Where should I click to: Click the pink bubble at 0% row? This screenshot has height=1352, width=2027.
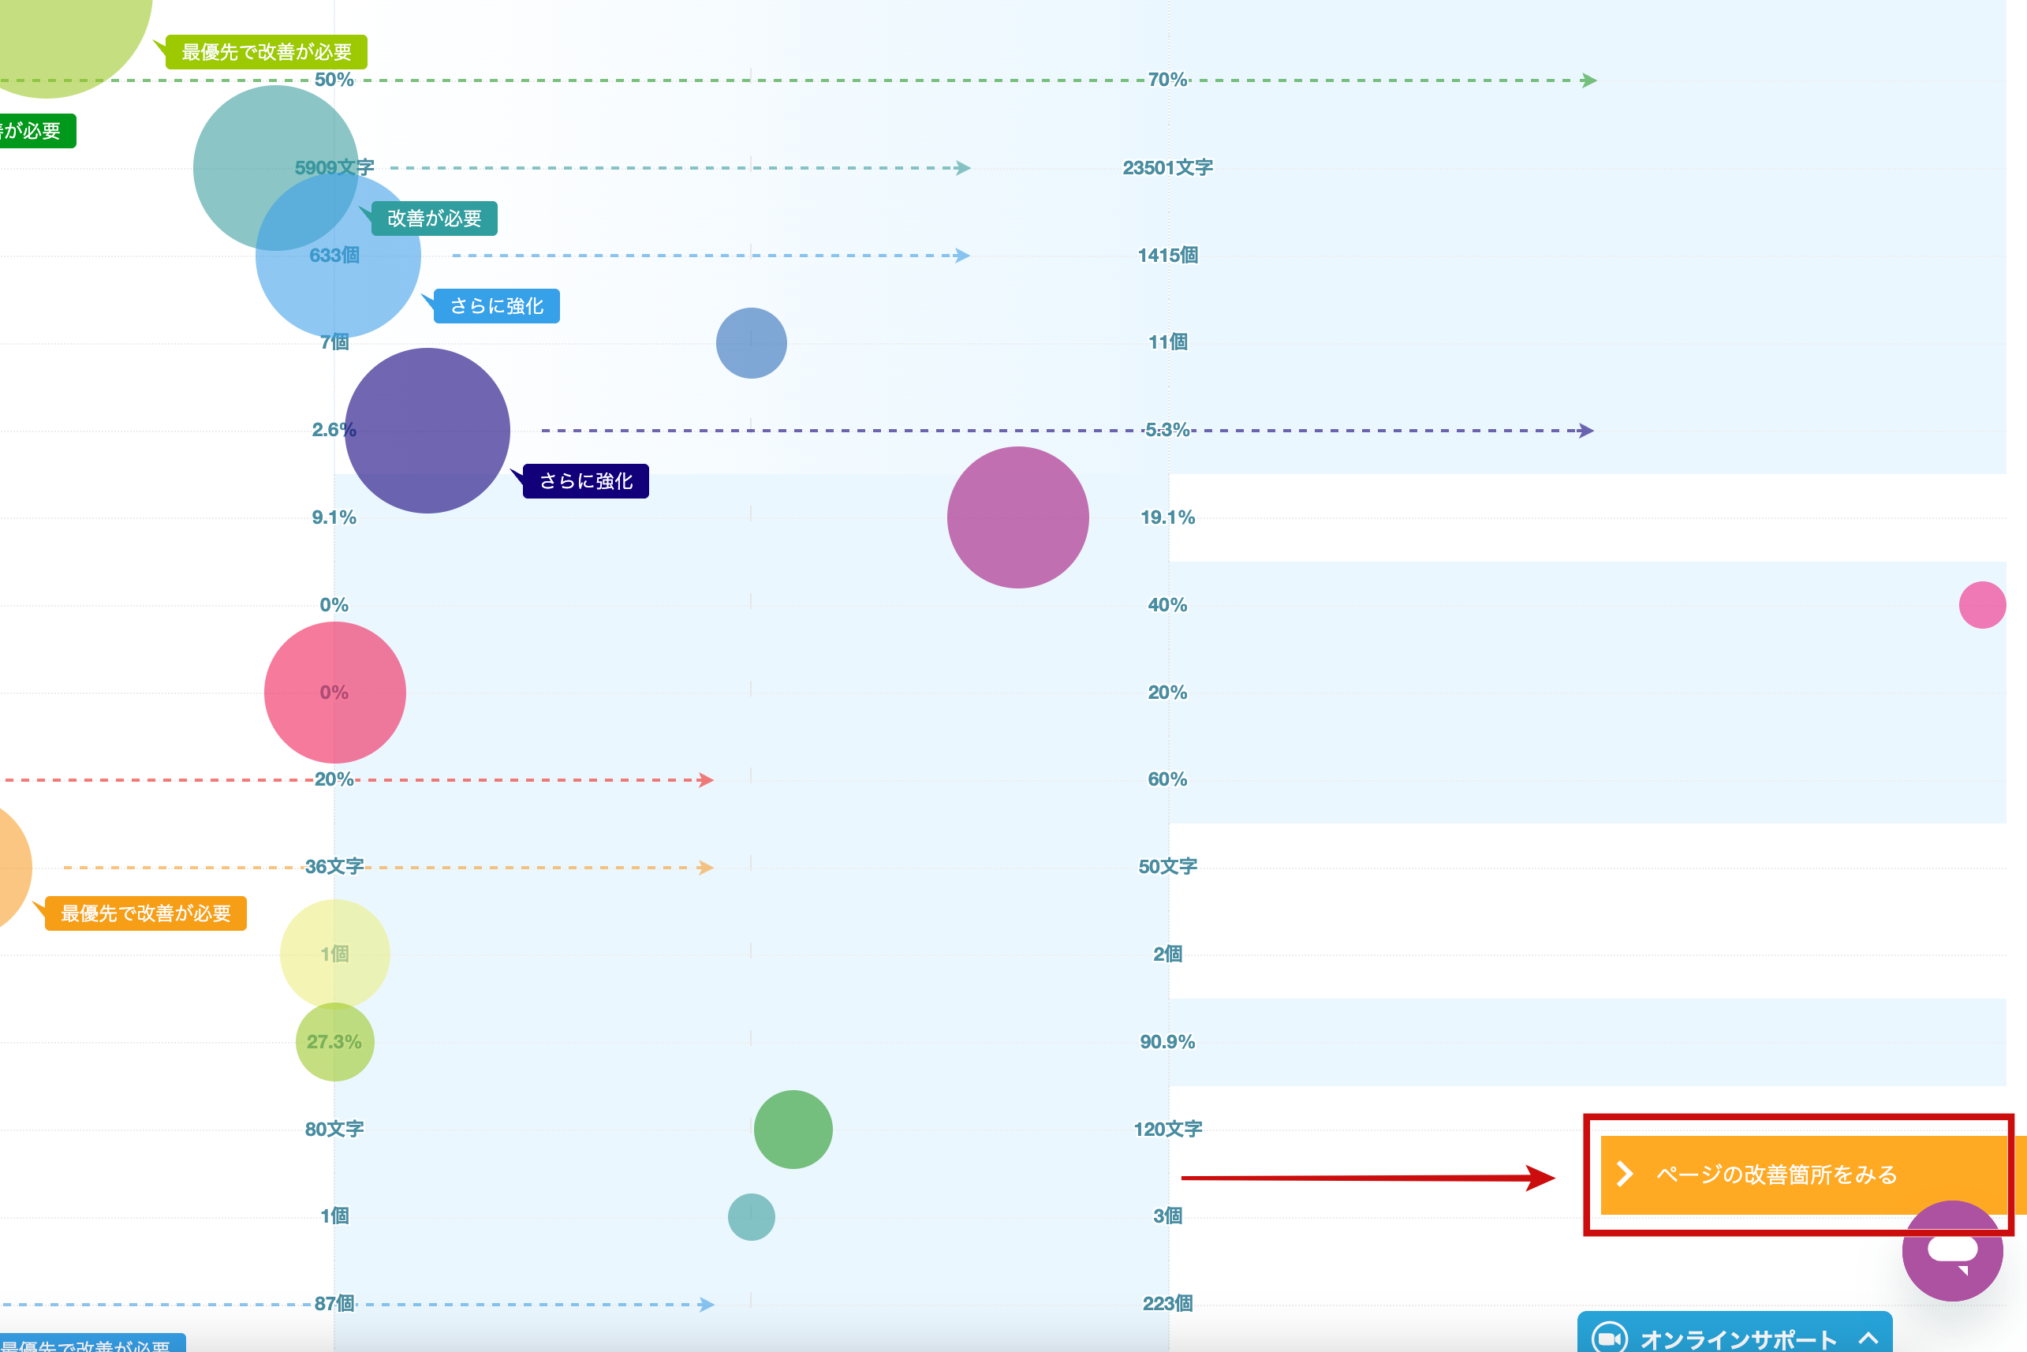tap(334, 693)
